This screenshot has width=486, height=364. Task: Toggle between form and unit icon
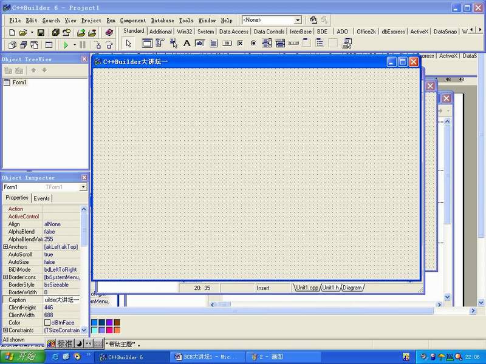[34, 45]
